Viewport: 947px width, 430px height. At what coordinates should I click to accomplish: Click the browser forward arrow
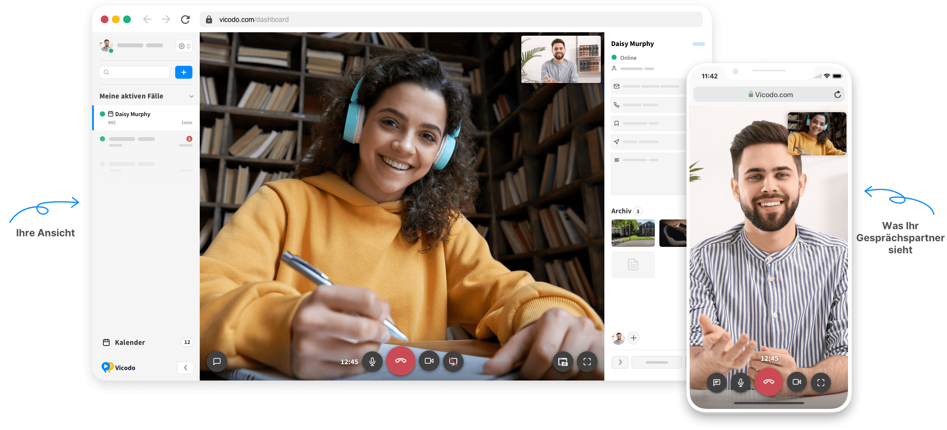[166, 19]
